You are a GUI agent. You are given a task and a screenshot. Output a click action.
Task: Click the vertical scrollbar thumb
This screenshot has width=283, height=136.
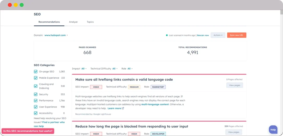click(x=281, y=12)
